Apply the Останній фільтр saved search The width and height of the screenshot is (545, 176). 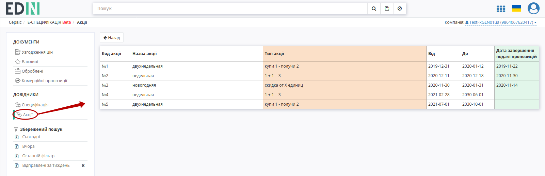click(x=38, y=156)
